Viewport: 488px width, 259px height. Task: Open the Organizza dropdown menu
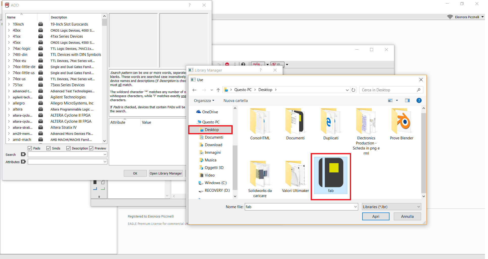[x=204, y=100]
